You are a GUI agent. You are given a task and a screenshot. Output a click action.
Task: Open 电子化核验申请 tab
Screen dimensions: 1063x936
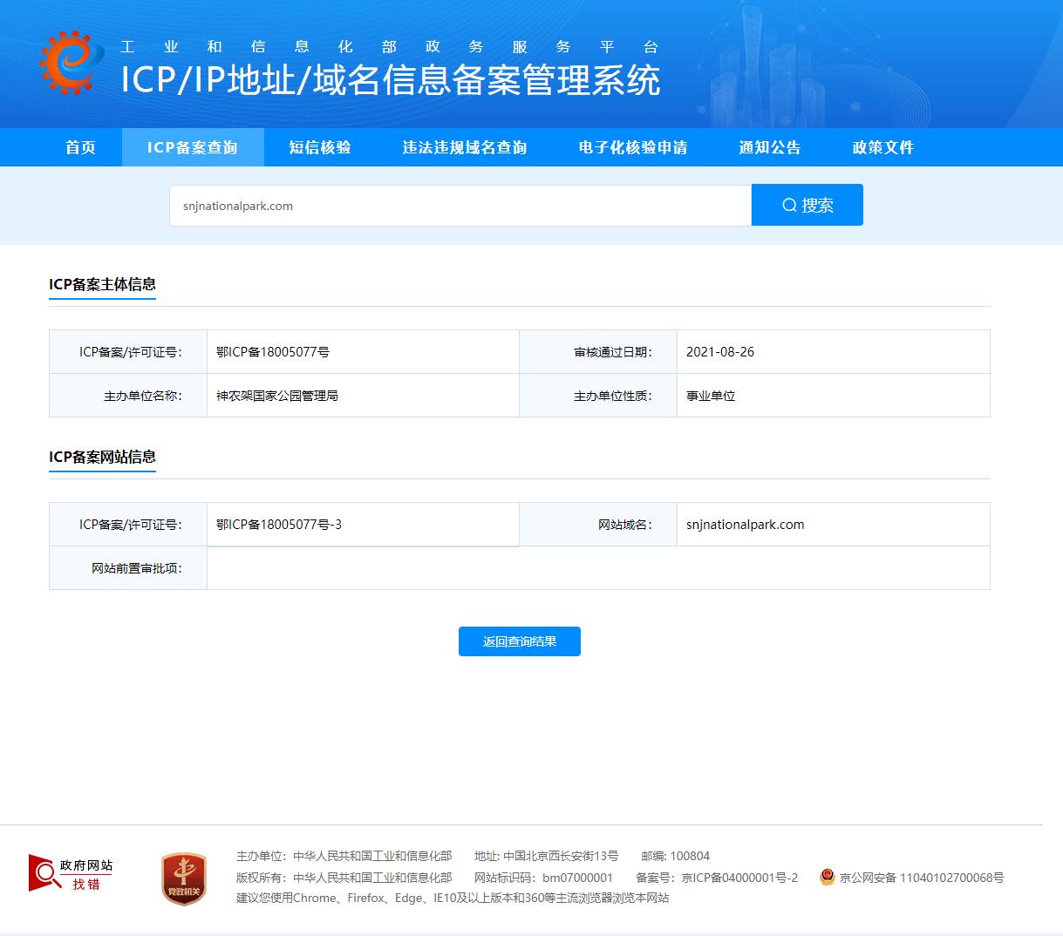(633, 147)
